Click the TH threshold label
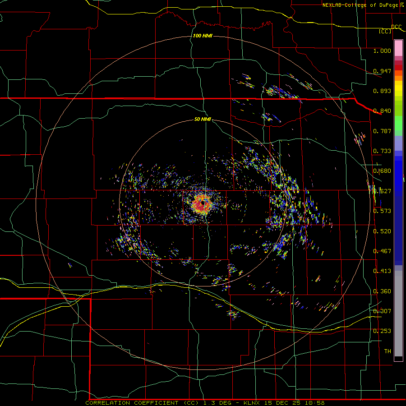 click(388, 351)
